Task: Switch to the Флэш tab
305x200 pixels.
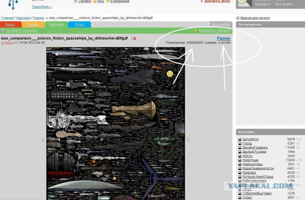Action: (80, 24)
